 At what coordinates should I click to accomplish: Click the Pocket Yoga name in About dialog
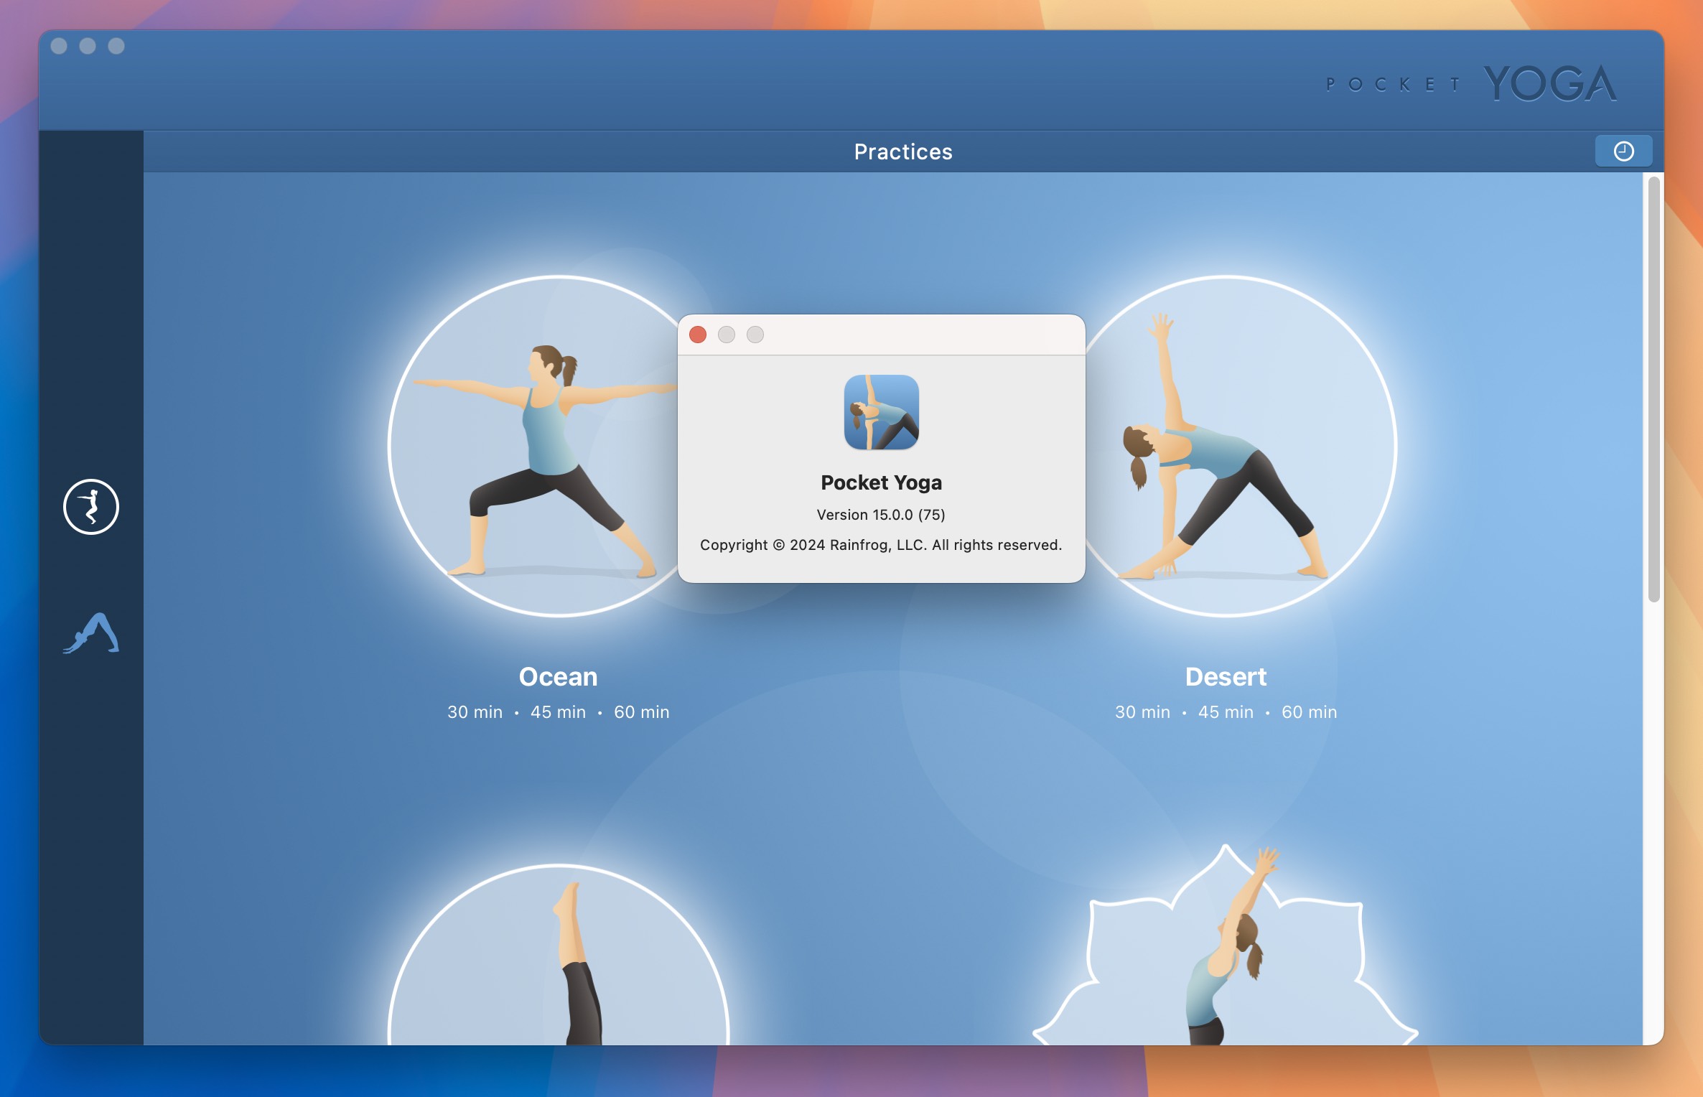click(881, 482)
